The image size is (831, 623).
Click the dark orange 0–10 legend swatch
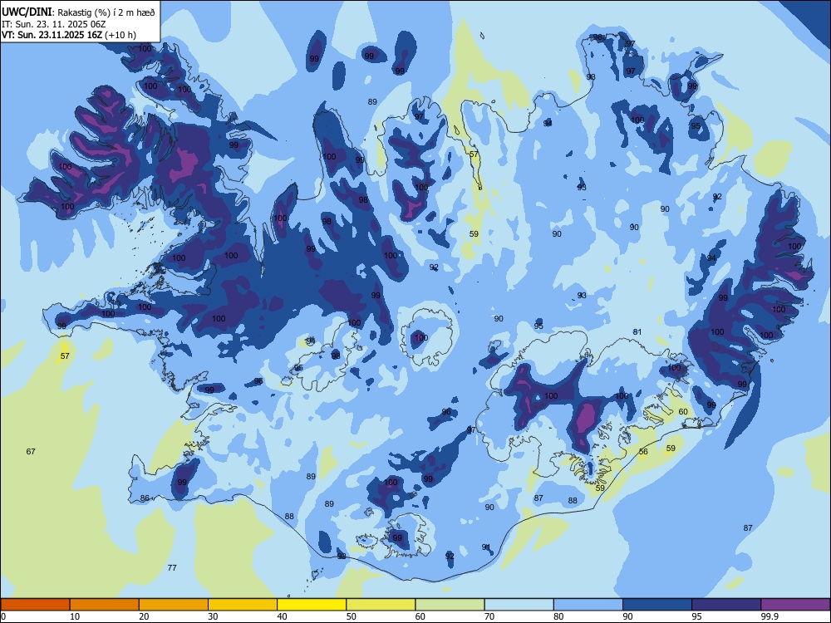pyautogui.click(x=35, y=605)
